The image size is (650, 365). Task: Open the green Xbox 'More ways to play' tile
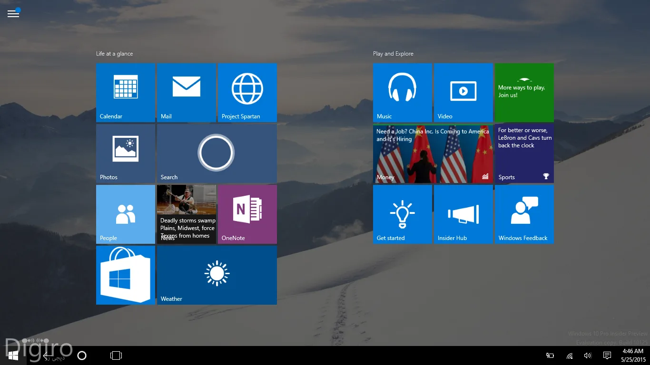point(524,93)
